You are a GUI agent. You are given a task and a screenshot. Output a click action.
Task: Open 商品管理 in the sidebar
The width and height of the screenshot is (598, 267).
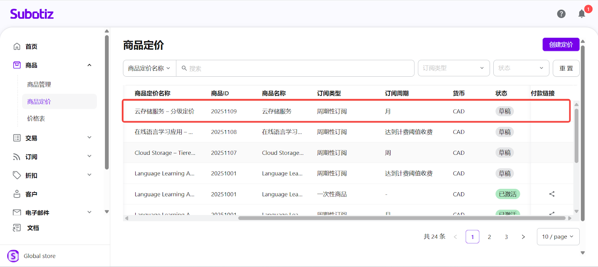[39, 85]
